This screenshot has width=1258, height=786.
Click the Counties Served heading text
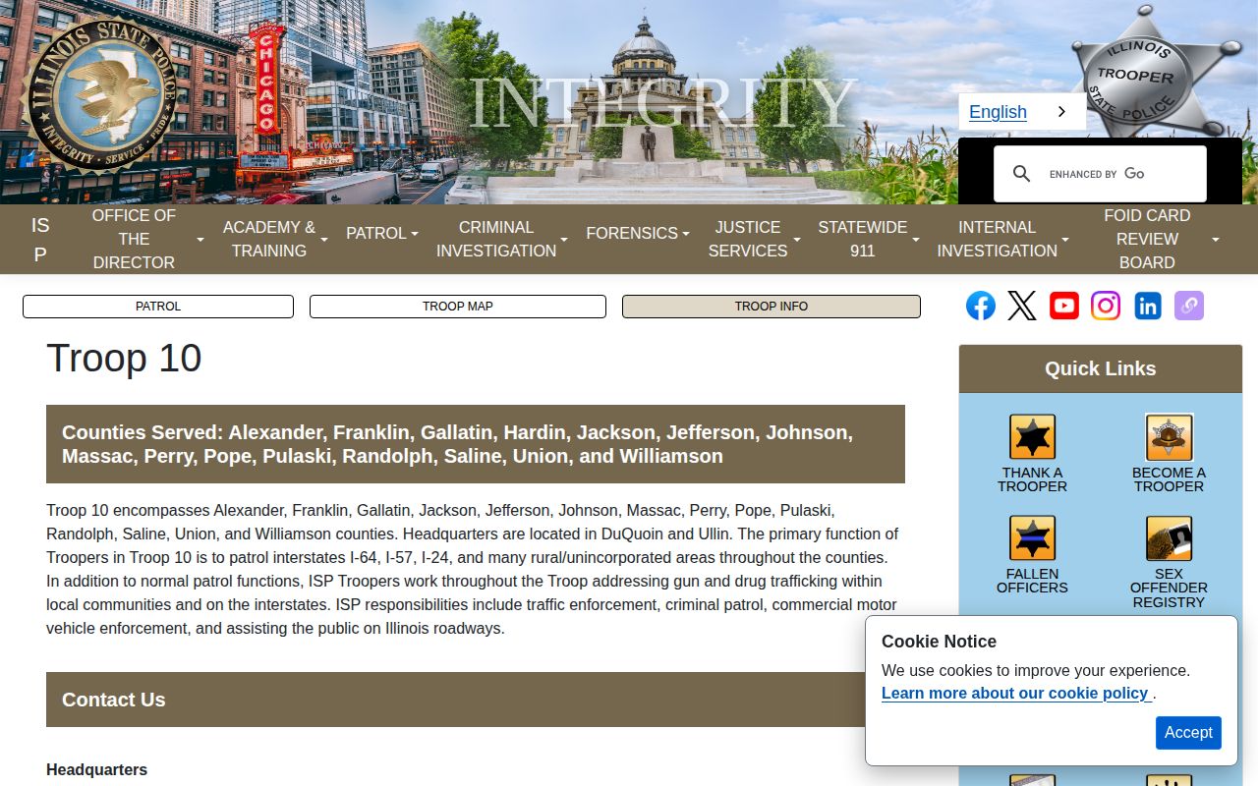point(457,444)
